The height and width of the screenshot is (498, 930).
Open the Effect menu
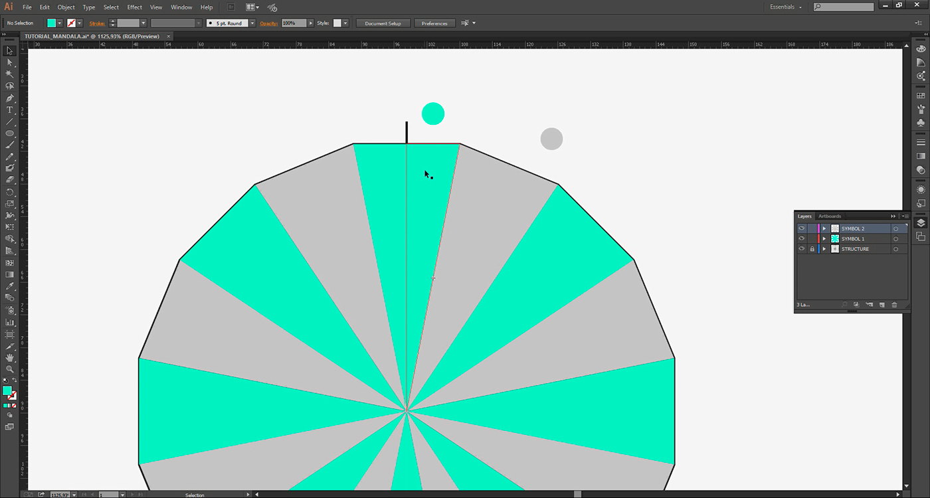pos(135,7)
